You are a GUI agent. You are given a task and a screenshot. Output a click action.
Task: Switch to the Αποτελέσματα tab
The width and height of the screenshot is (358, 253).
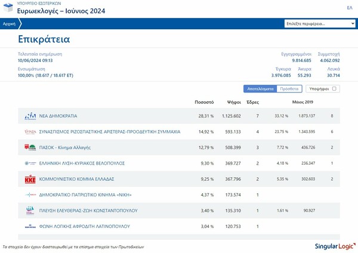(260, 88)
